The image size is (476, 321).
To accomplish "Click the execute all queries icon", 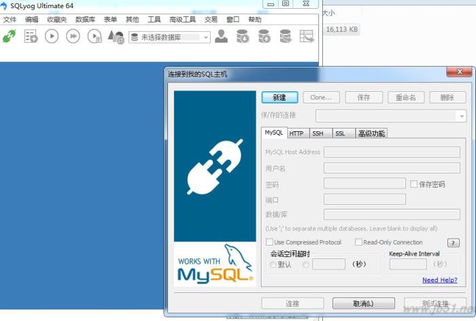I will coord(73,37).
